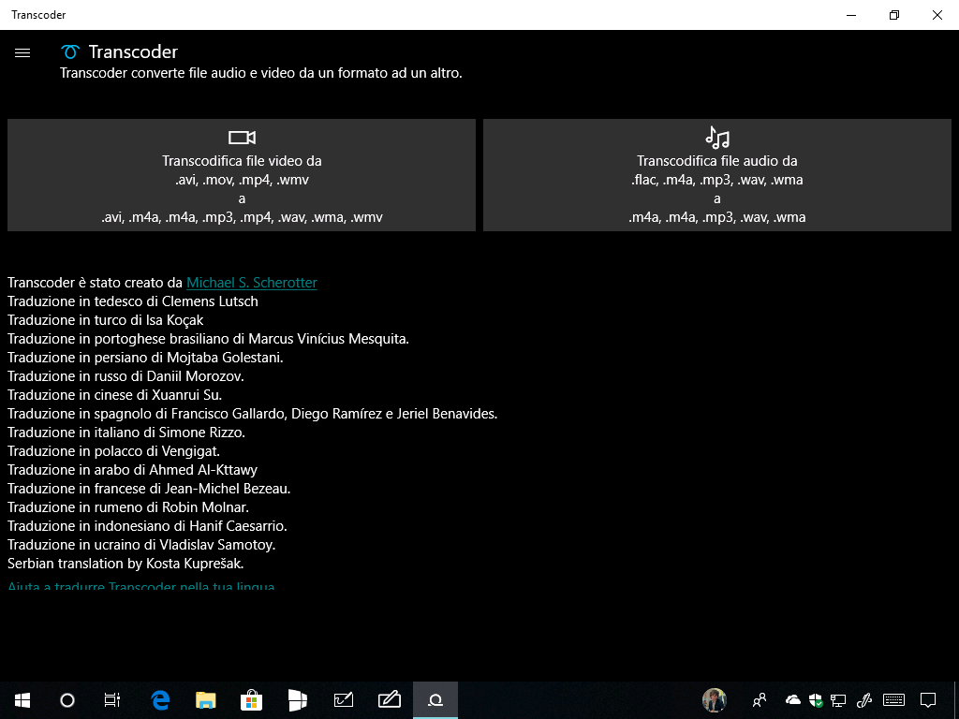Click 'Traduzione in spagnolo di Francisco Gallardo' line
Viewport: 959px width, 719px height.
click(253, 414)
